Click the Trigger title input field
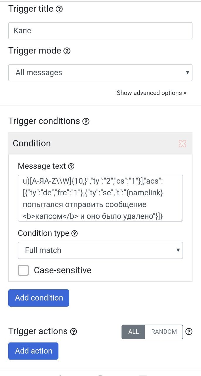The height and width of the screenshot is (376, 201). click(x=100, y=31)
